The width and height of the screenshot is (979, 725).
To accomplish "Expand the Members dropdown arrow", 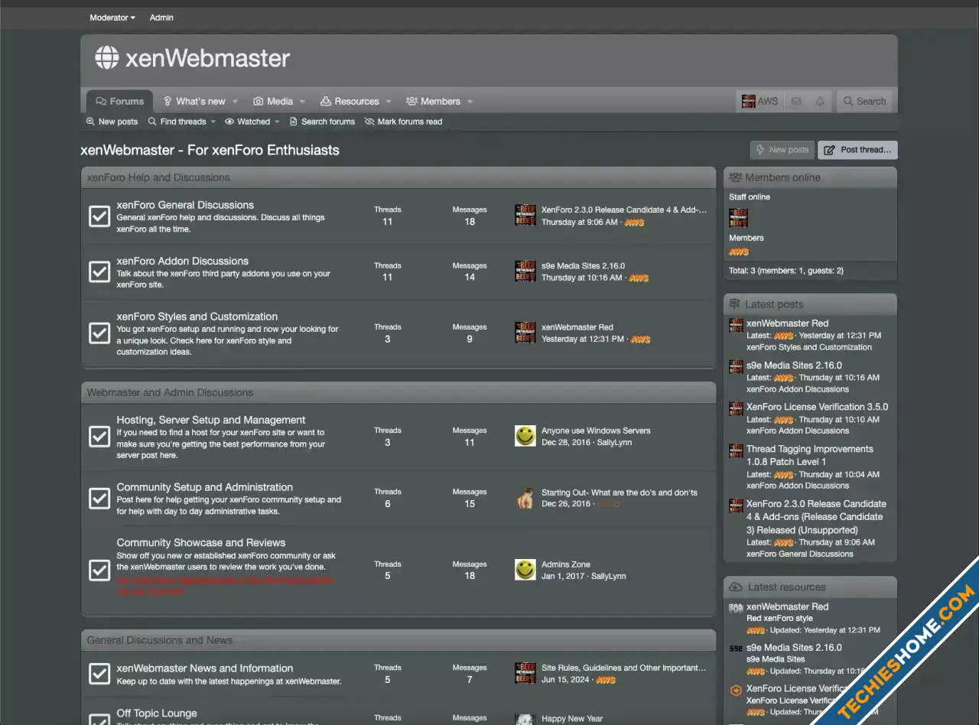I will (470, 101).
